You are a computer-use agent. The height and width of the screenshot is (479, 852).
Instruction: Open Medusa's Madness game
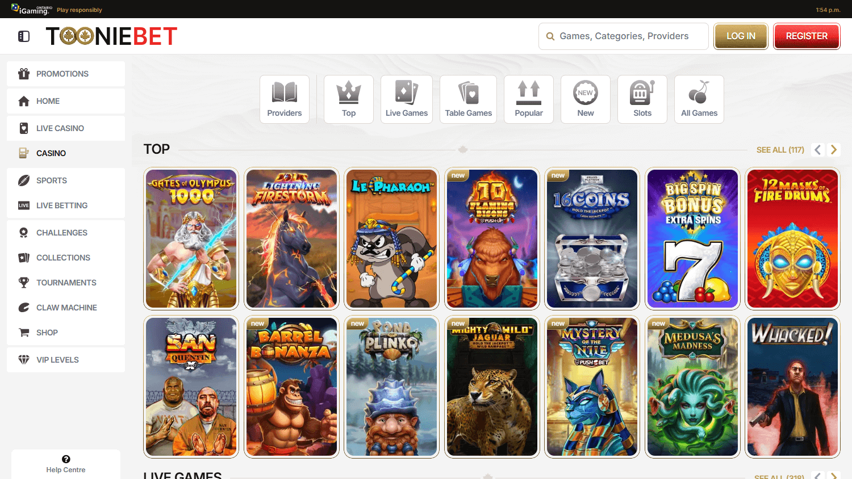click(x=693, y=386)
